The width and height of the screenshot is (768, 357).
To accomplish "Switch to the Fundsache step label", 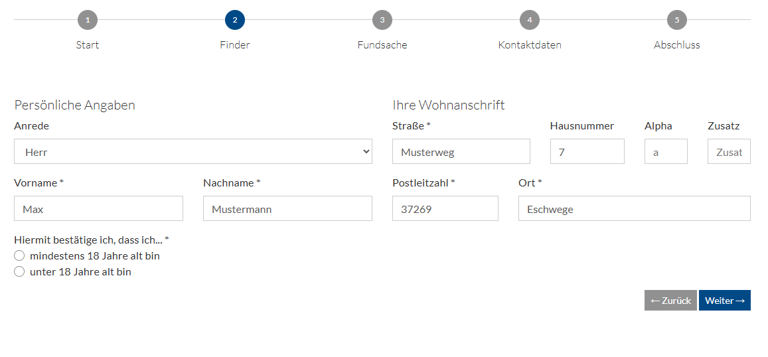I will click(382, 45).
